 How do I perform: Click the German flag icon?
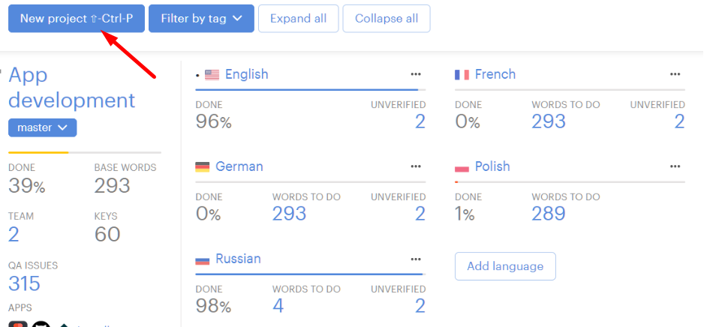[203, 167]
